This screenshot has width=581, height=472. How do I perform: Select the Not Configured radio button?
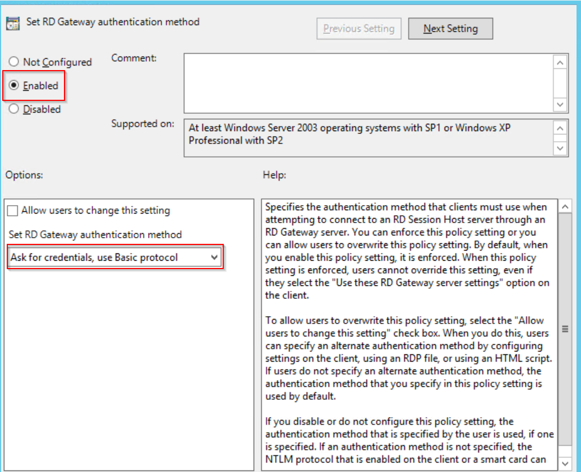[13, 62]
